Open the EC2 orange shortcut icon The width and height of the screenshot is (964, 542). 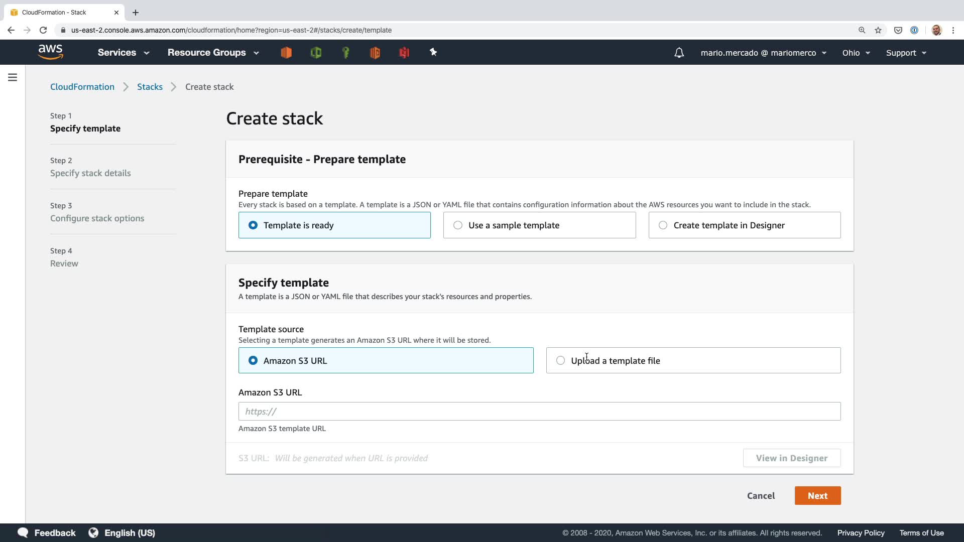(x=286, y=52)
